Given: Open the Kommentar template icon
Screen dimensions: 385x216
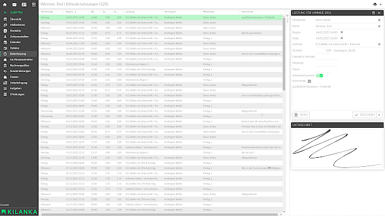Looking at the screenshot, I should [x=309, y=81].
